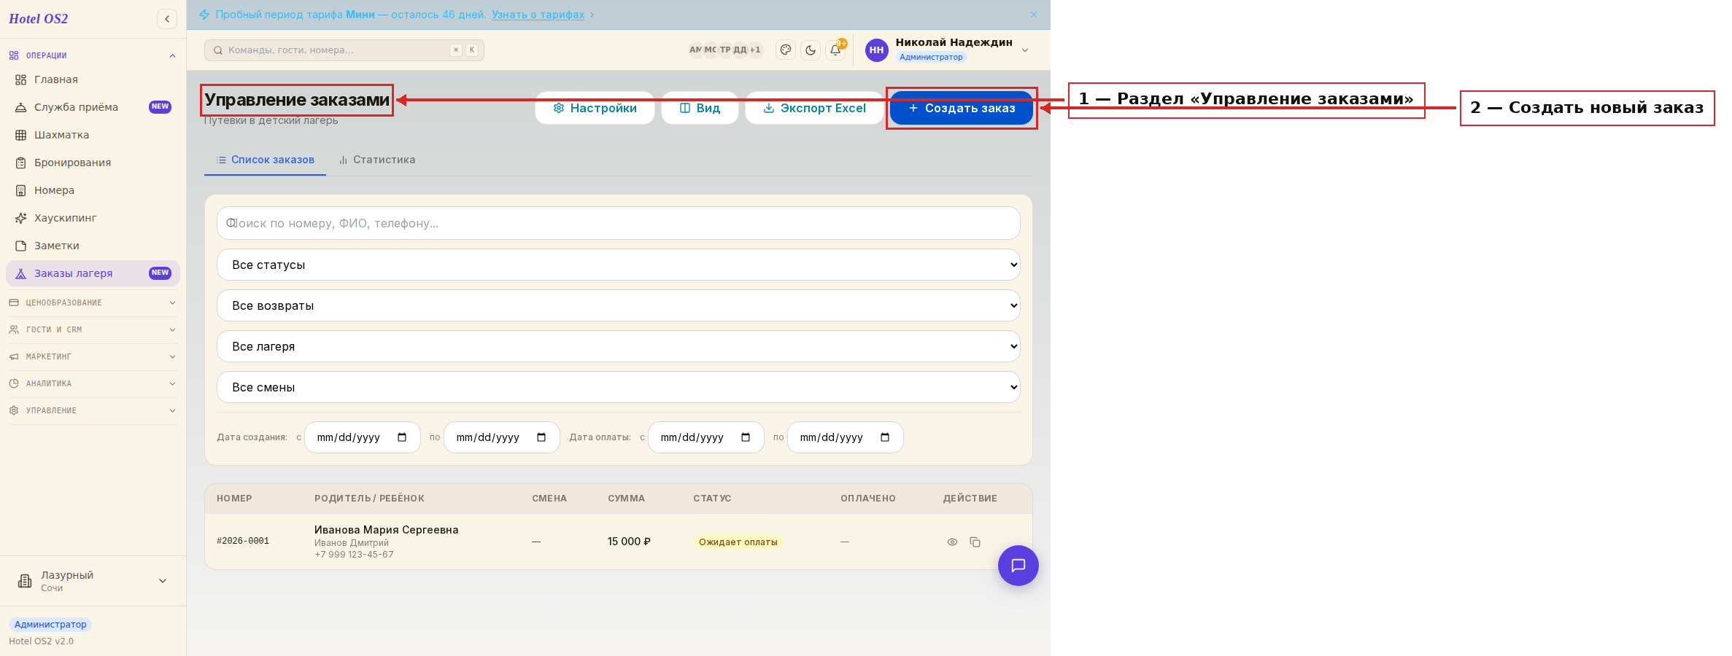Collapse the sidebar with chevron button
The height and width of the screenshot is (656, 1732).
pyautogui.click(x=167, y=19)
